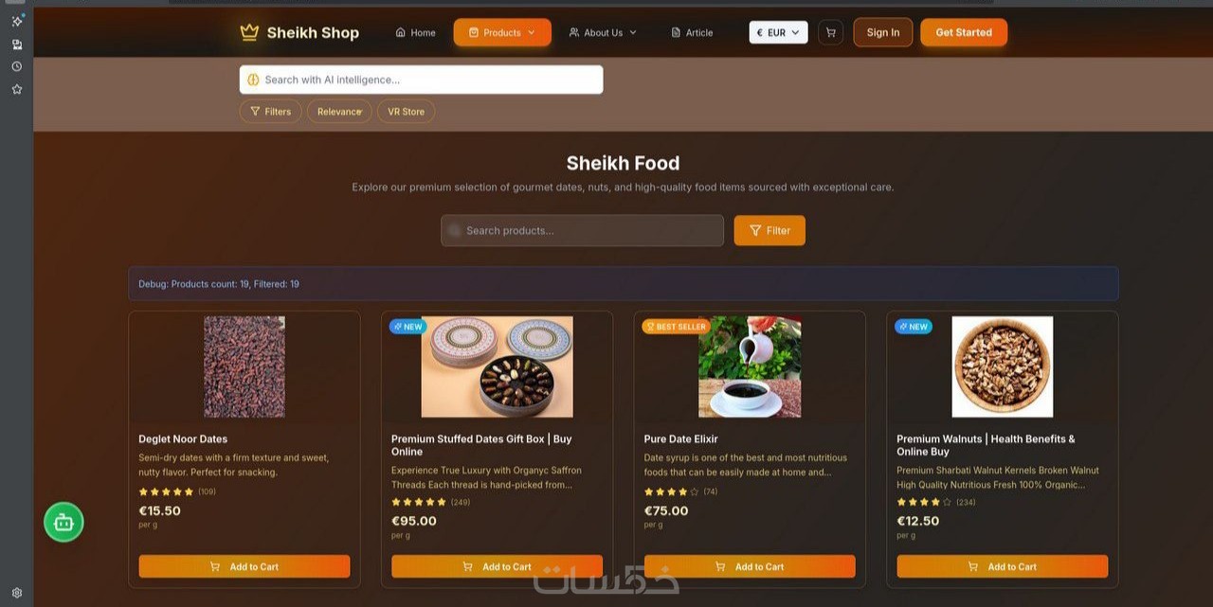Click the Get Started button

(964, 32)
